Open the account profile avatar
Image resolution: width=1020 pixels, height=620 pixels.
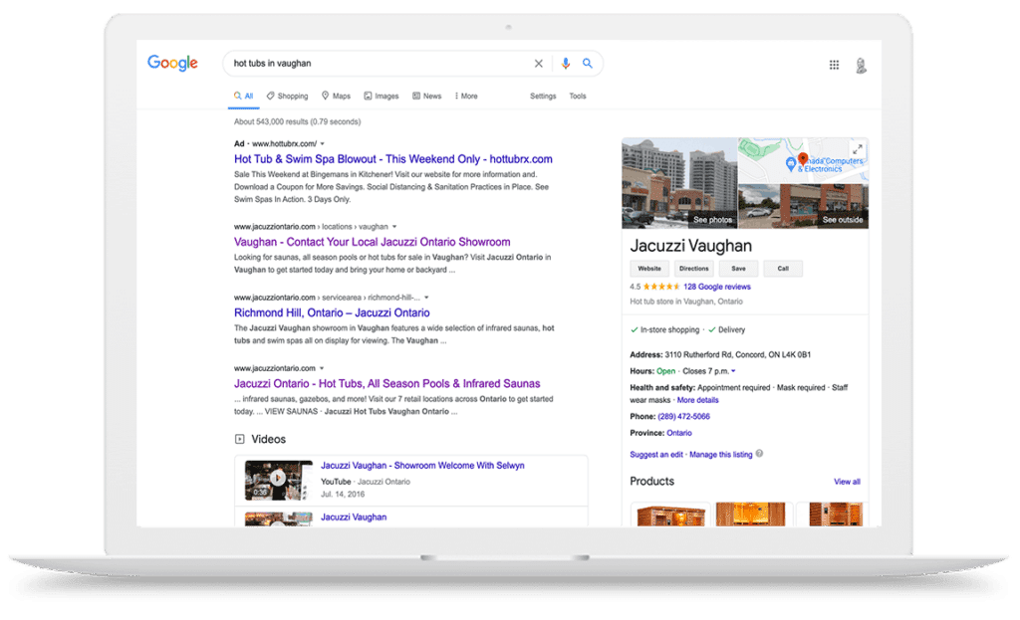tap(861, 65)
